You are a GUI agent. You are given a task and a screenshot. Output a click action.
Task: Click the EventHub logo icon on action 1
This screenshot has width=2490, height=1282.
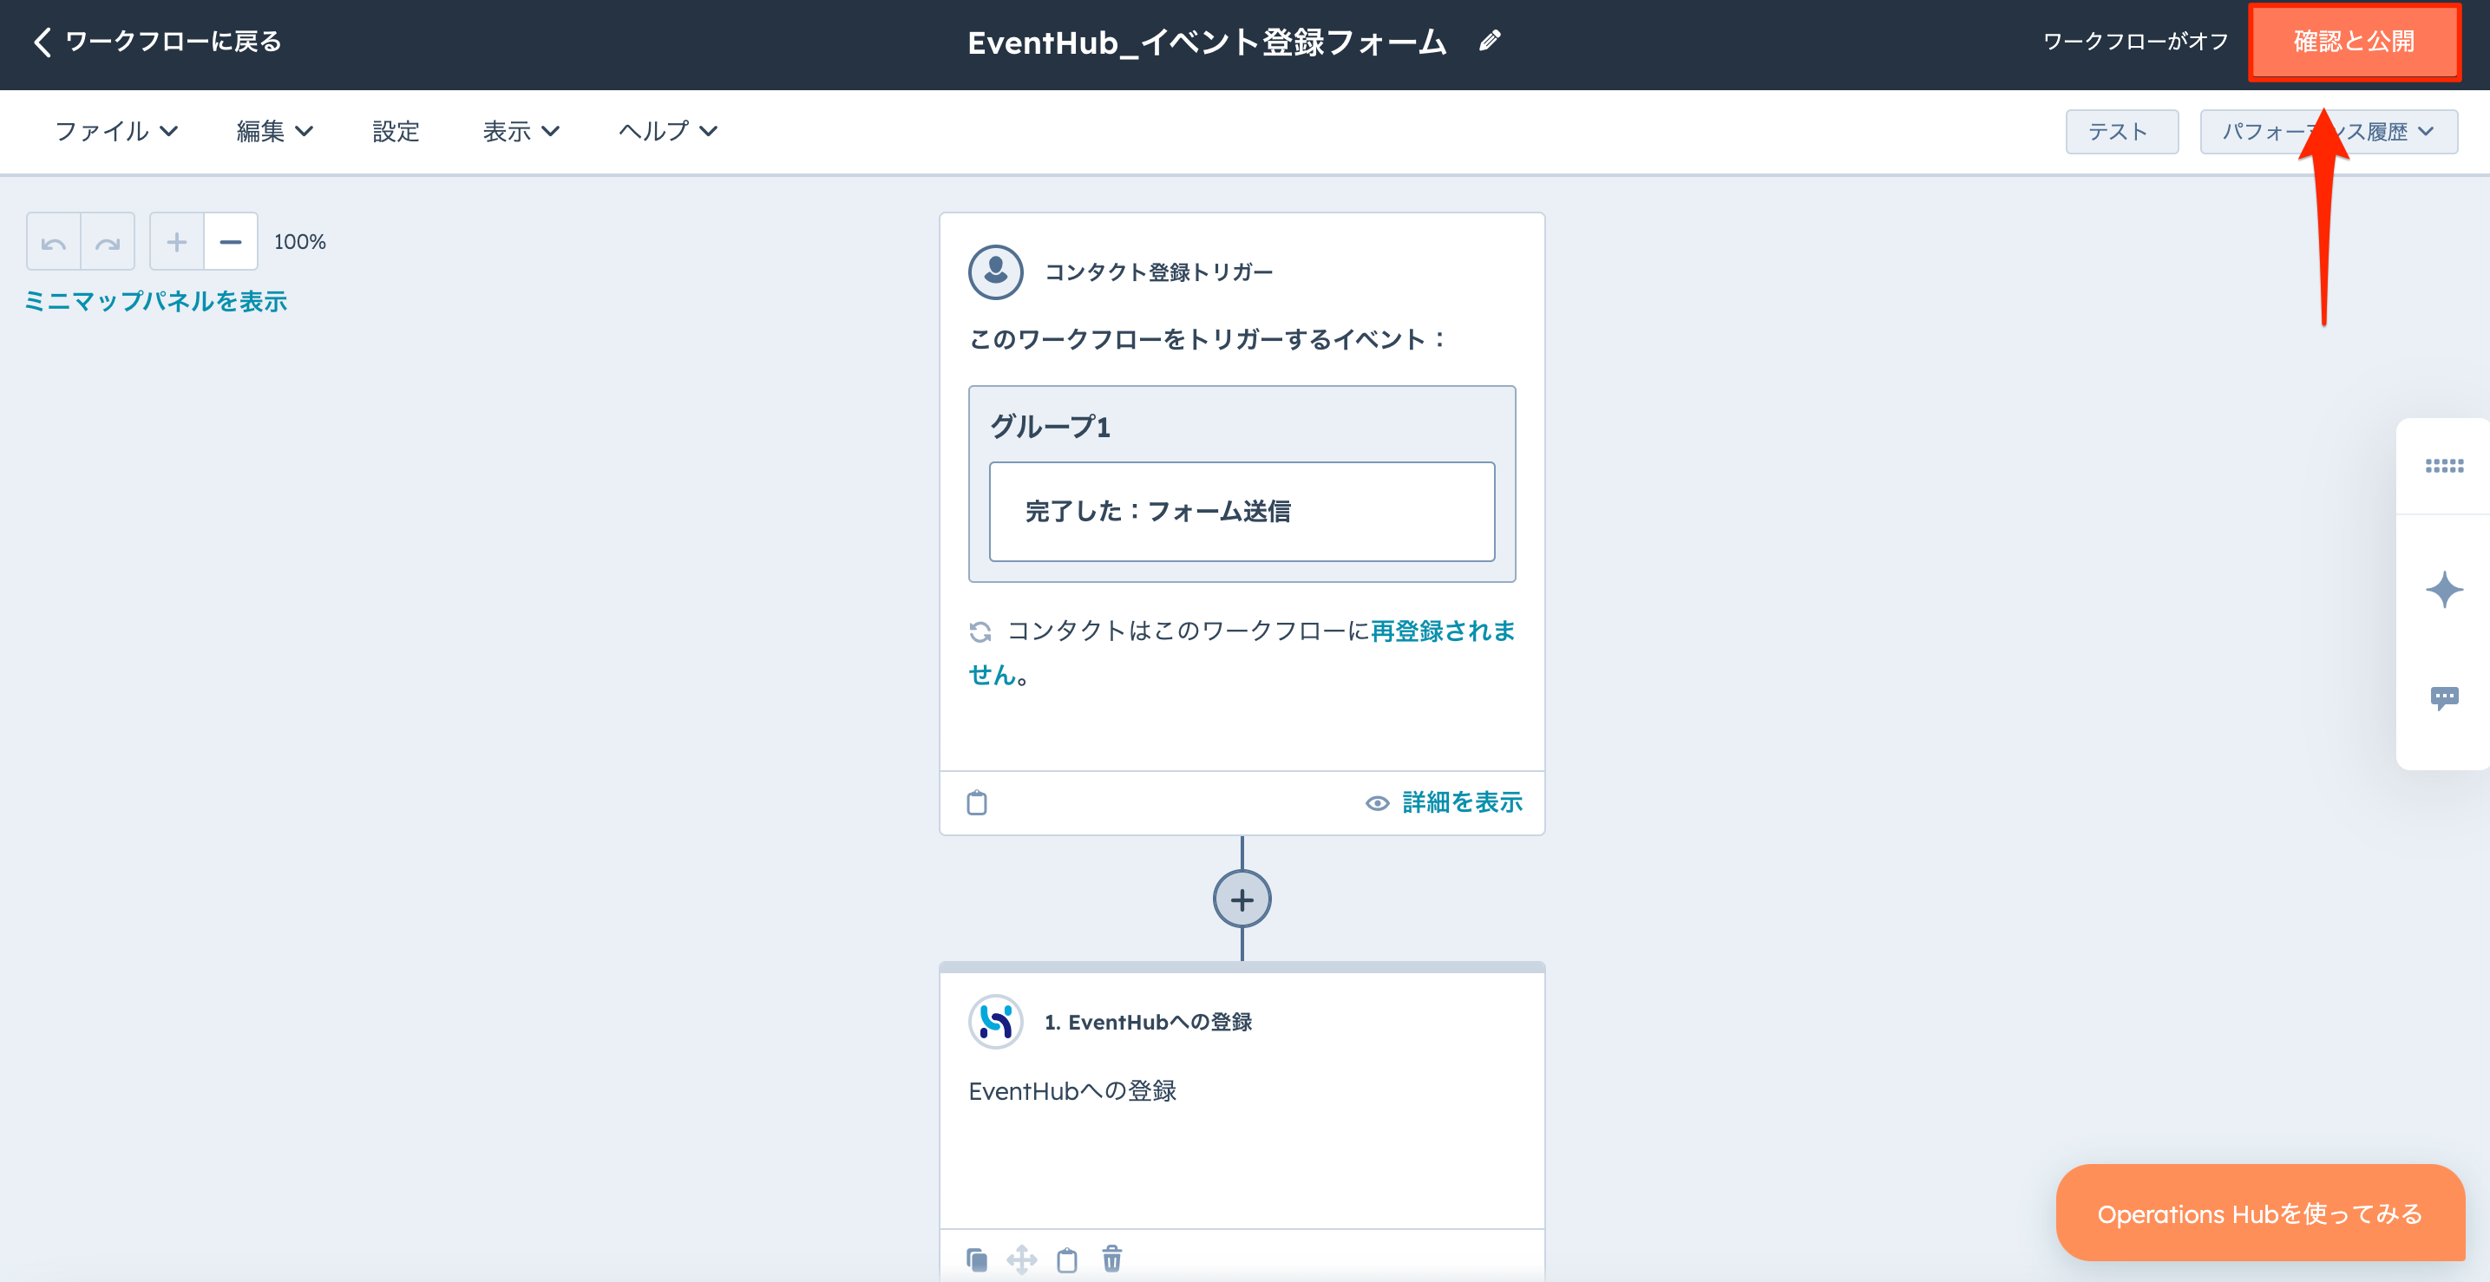pyautogui.click(x=996, y=1021)
